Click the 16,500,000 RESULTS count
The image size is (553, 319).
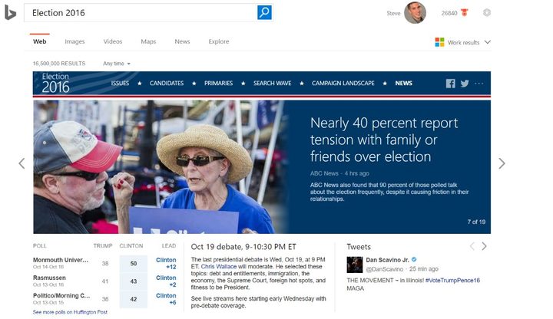(59, 64)
